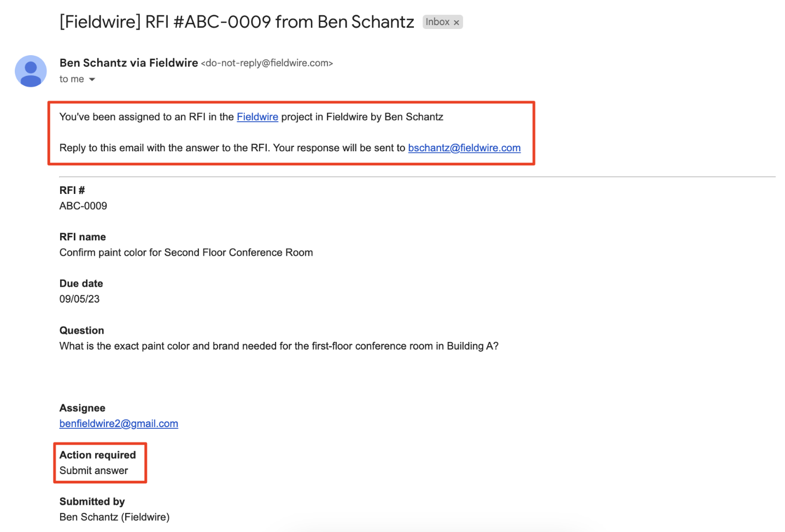This screenshot has width=785, height=532.
Task: Click the sender's profile avatar icon
Action: (31, 71)
